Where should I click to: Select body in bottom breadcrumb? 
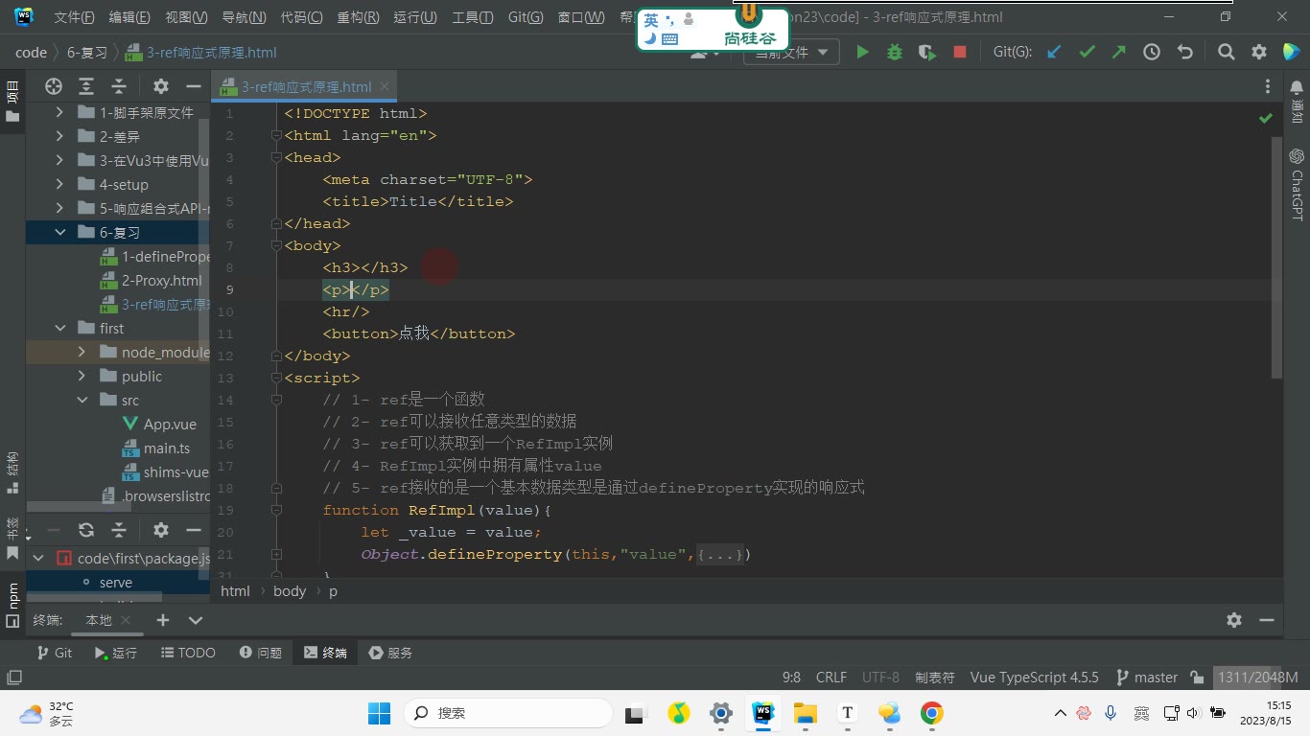pyautogui.click(x=290, y=591)
